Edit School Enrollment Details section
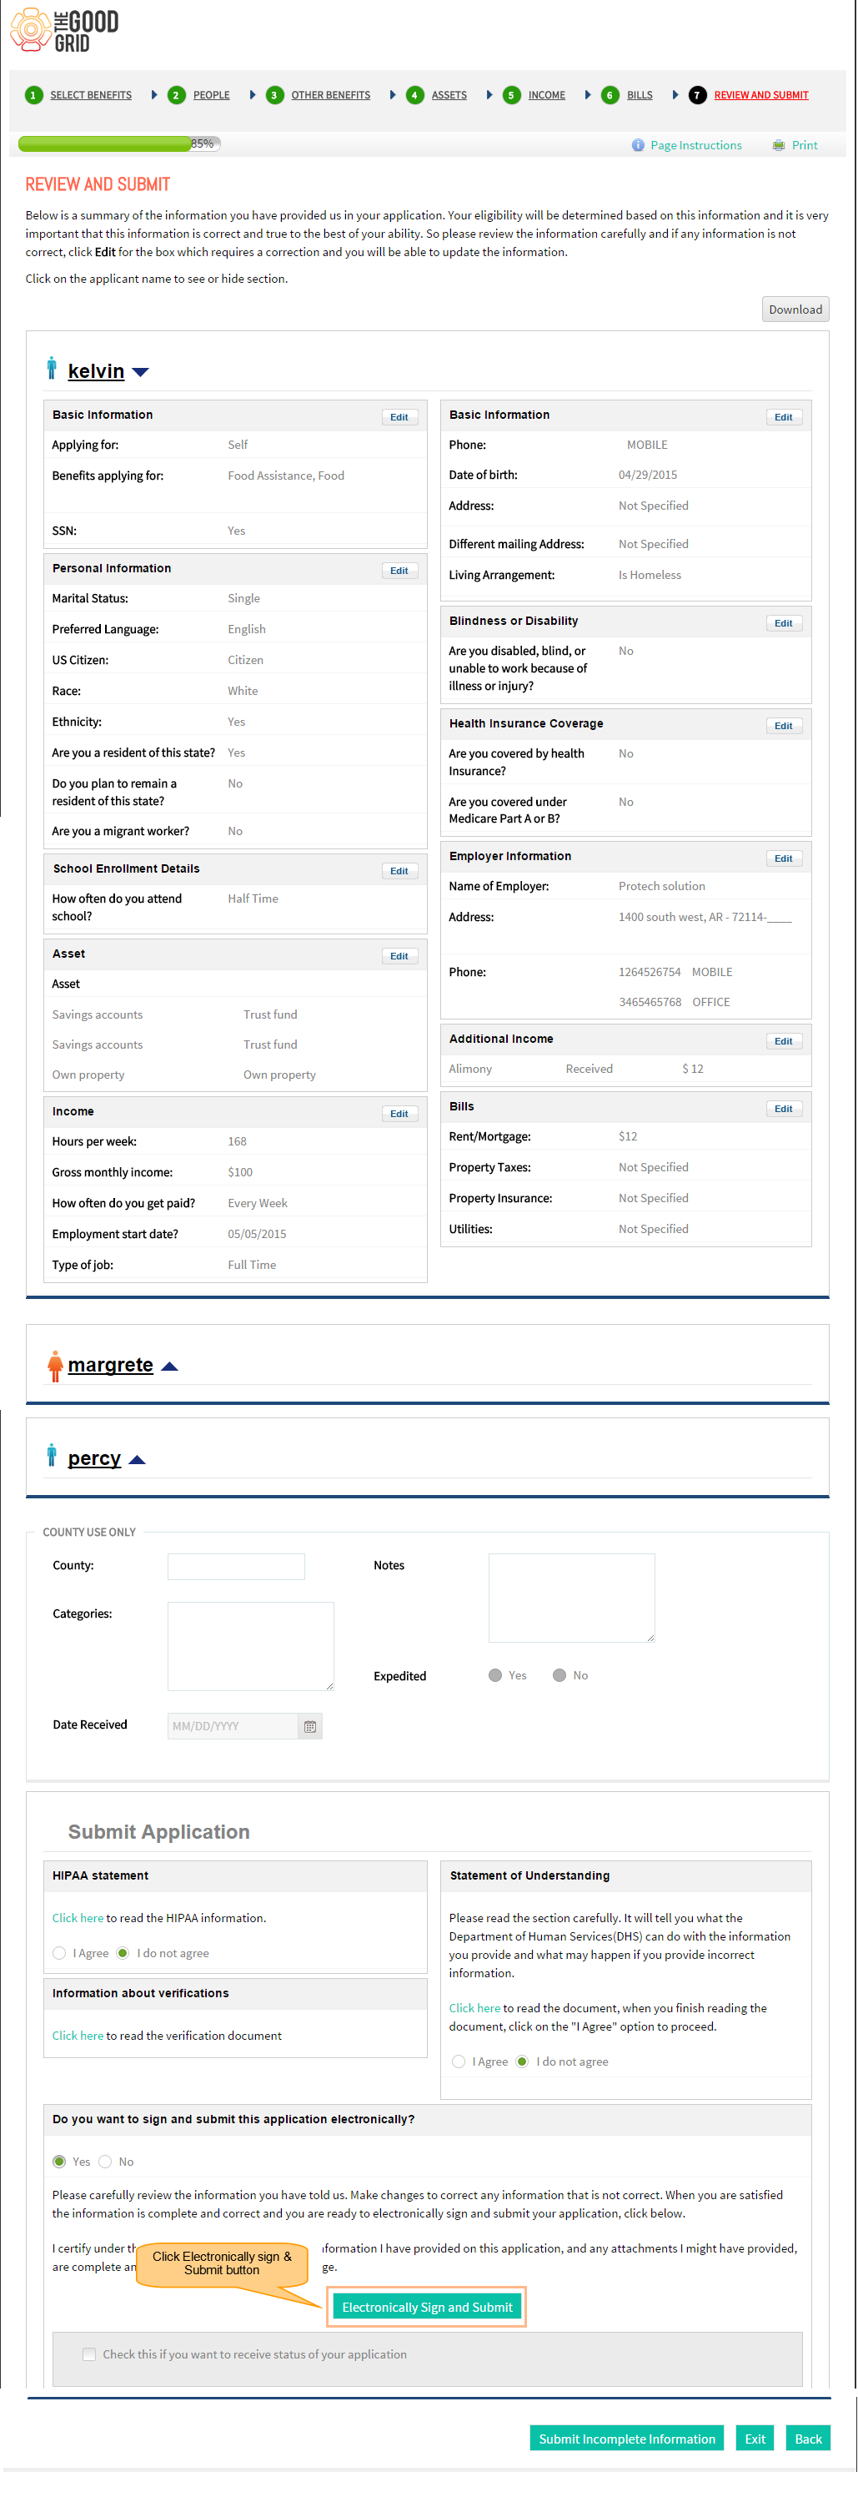 [400, 871]
